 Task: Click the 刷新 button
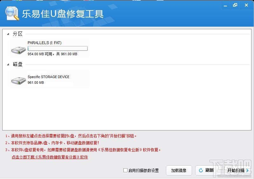tap(206, 170)
